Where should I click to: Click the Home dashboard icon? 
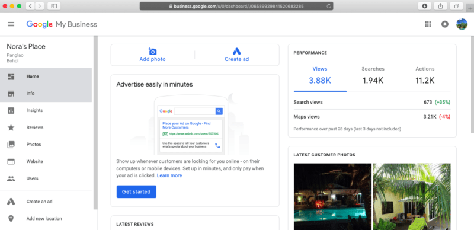(11, 76)
